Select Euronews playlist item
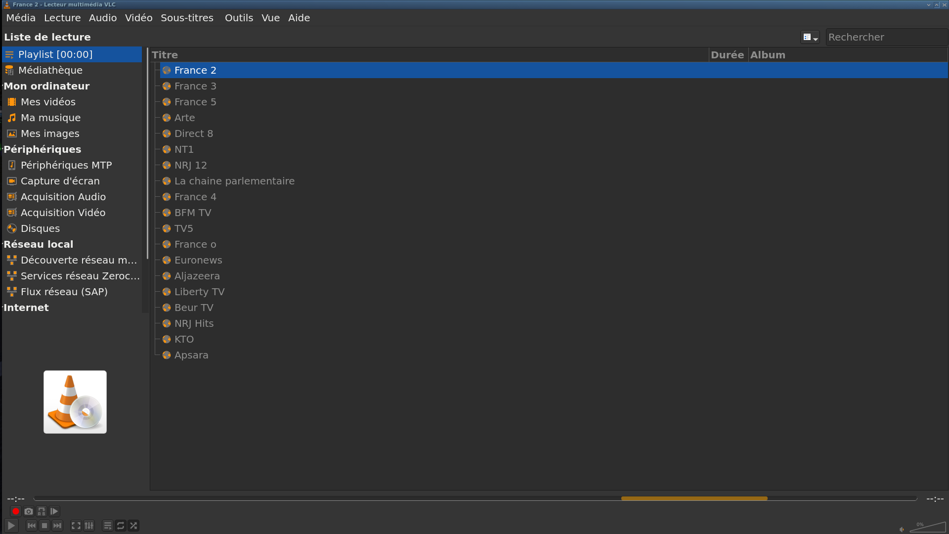 (554, 260)
